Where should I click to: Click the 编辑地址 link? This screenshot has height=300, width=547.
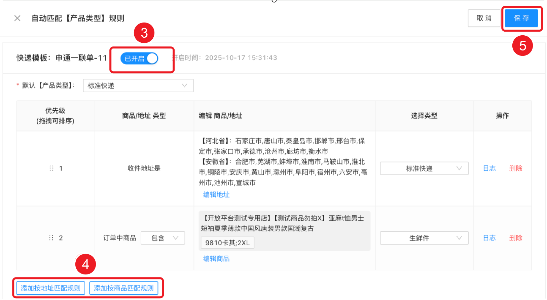216,195
